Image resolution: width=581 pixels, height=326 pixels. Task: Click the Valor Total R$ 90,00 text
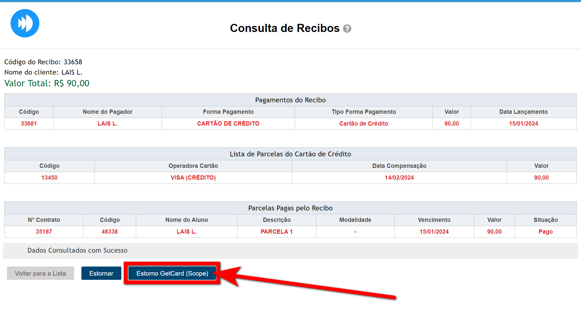pos(47,83)
